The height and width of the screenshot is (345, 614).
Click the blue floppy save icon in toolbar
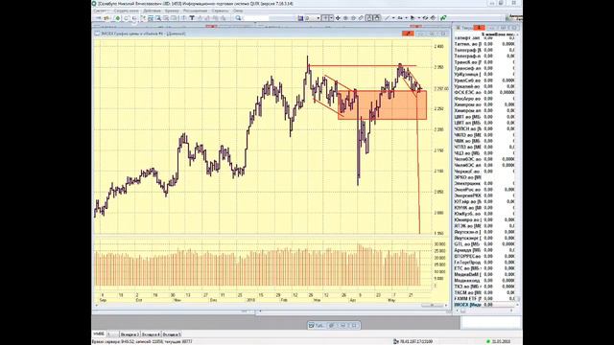click(300, 18)
